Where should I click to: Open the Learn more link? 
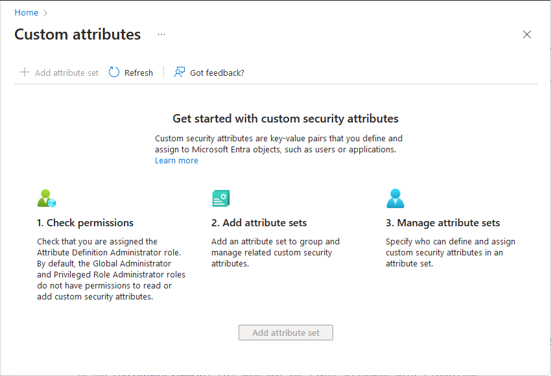[176, 161]
